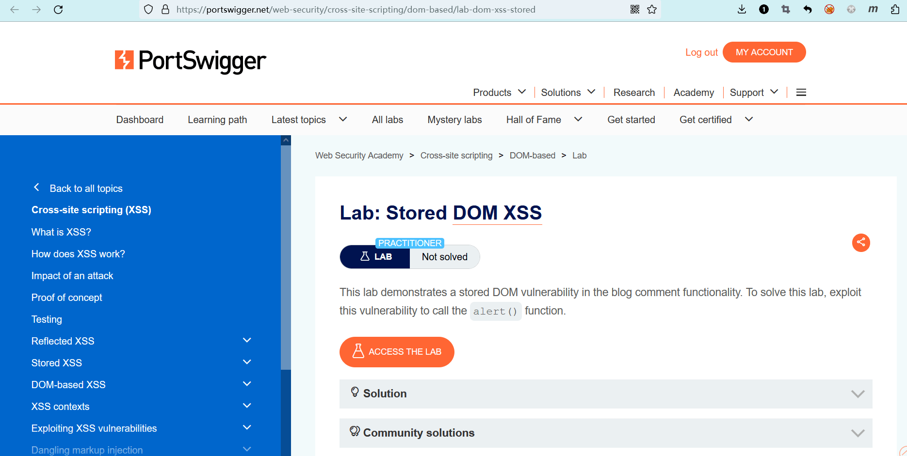
Task: Click the browser forward arrow
Action: click(36, 9)
